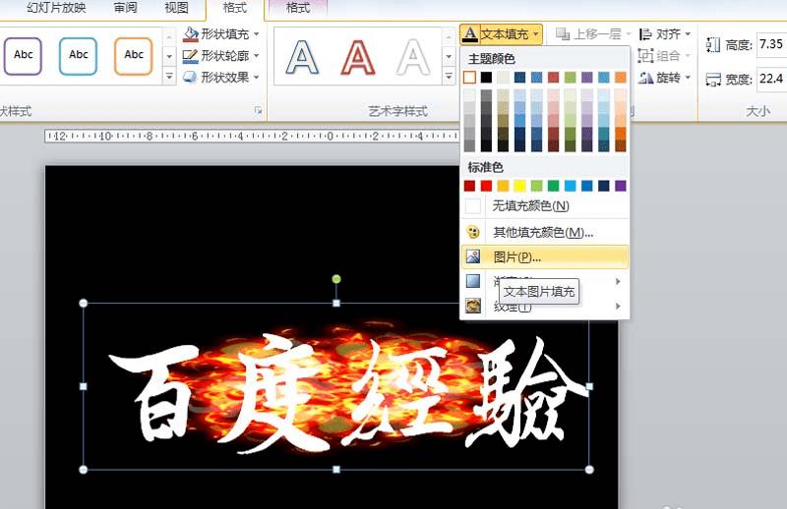Image resolution: width=787 pixels, height=509 pixels.
Task: Click the bottom-middle handle of the text box
Action: (x=336, y=470)
